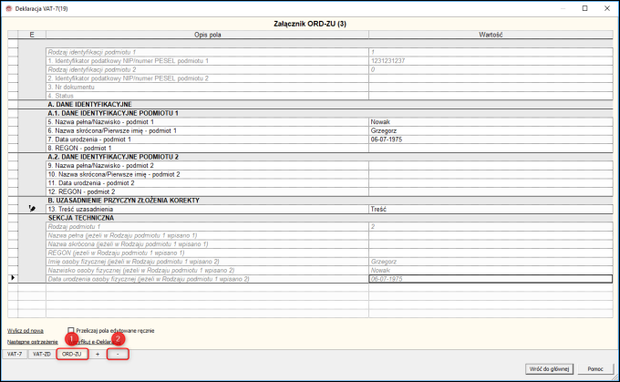Click empty value for 9. Nazwa pełna podmiot 2
This screenshot has width=620, height=382.
(491, 166)
